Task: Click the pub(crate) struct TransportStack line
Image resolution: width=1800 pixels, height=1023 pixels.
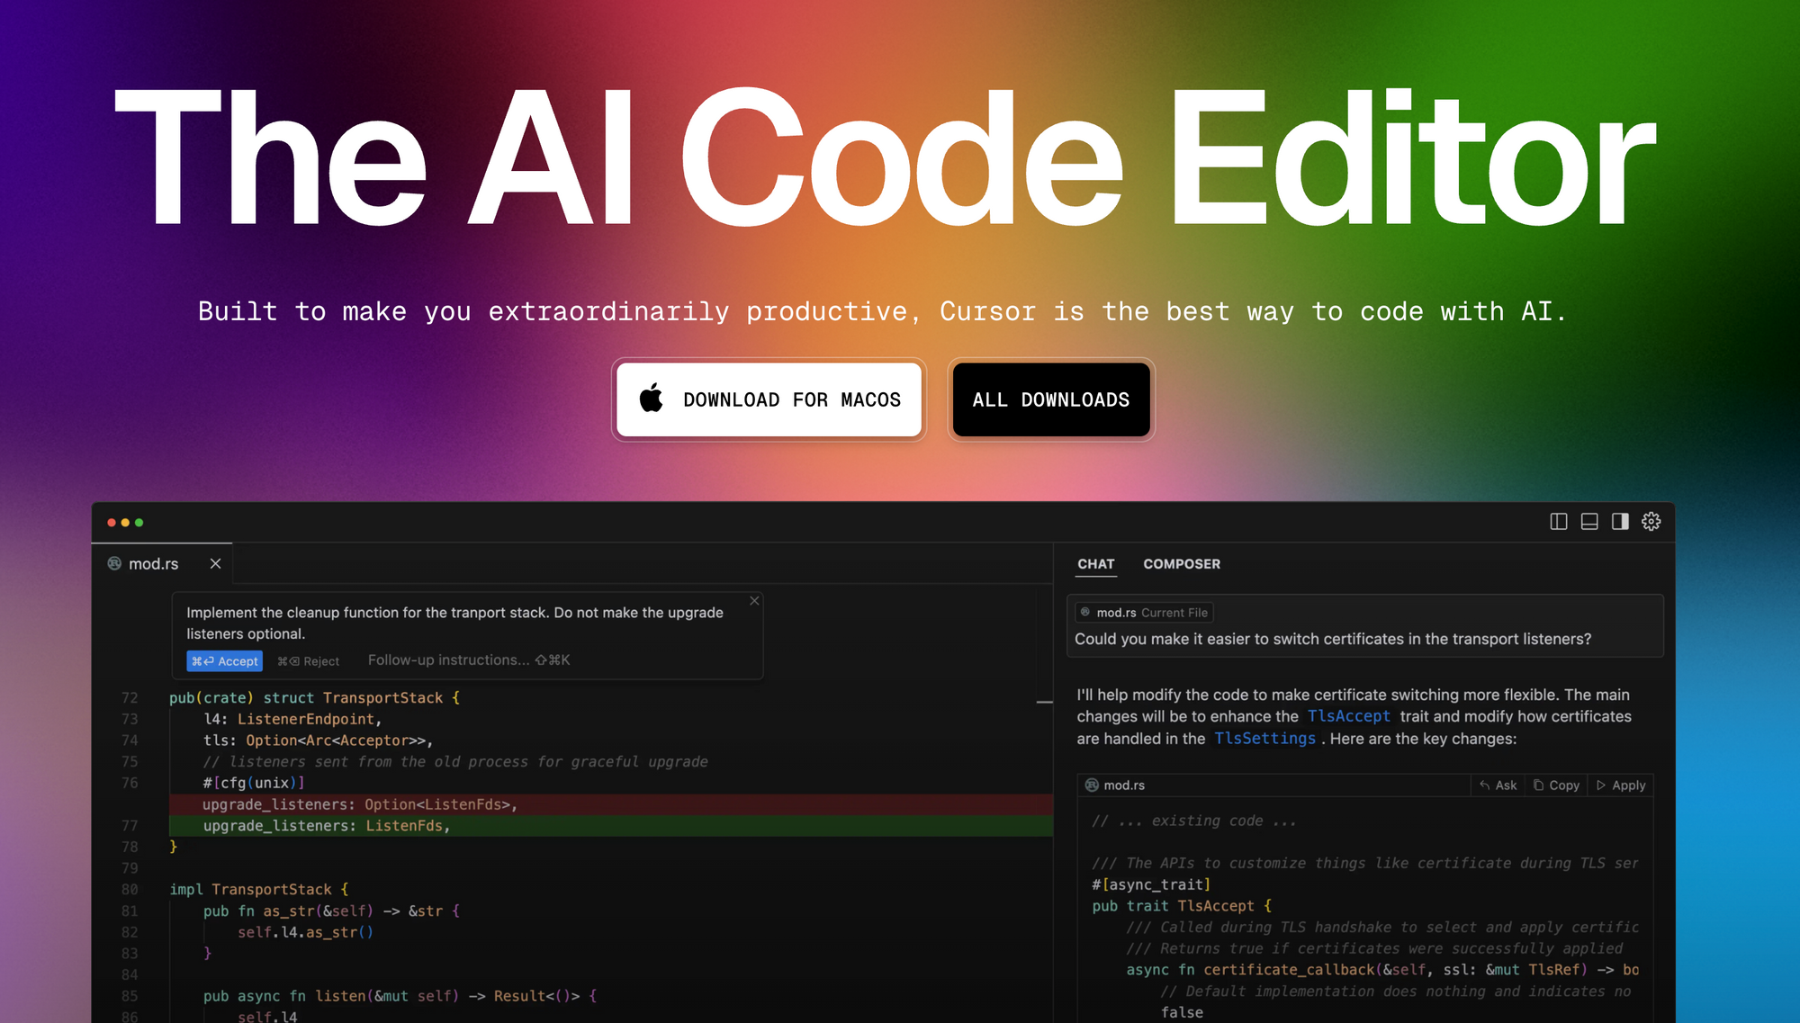Action: (315, 698)
